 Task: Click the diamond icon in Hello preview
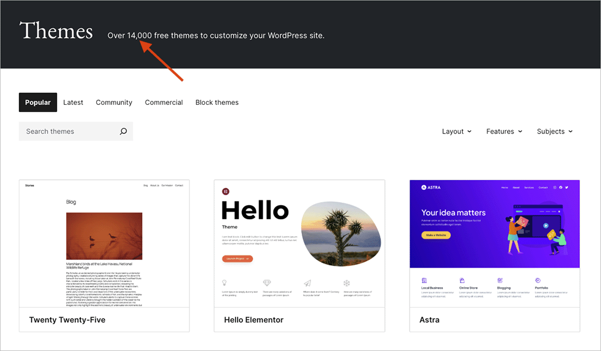tap(267, 283)
